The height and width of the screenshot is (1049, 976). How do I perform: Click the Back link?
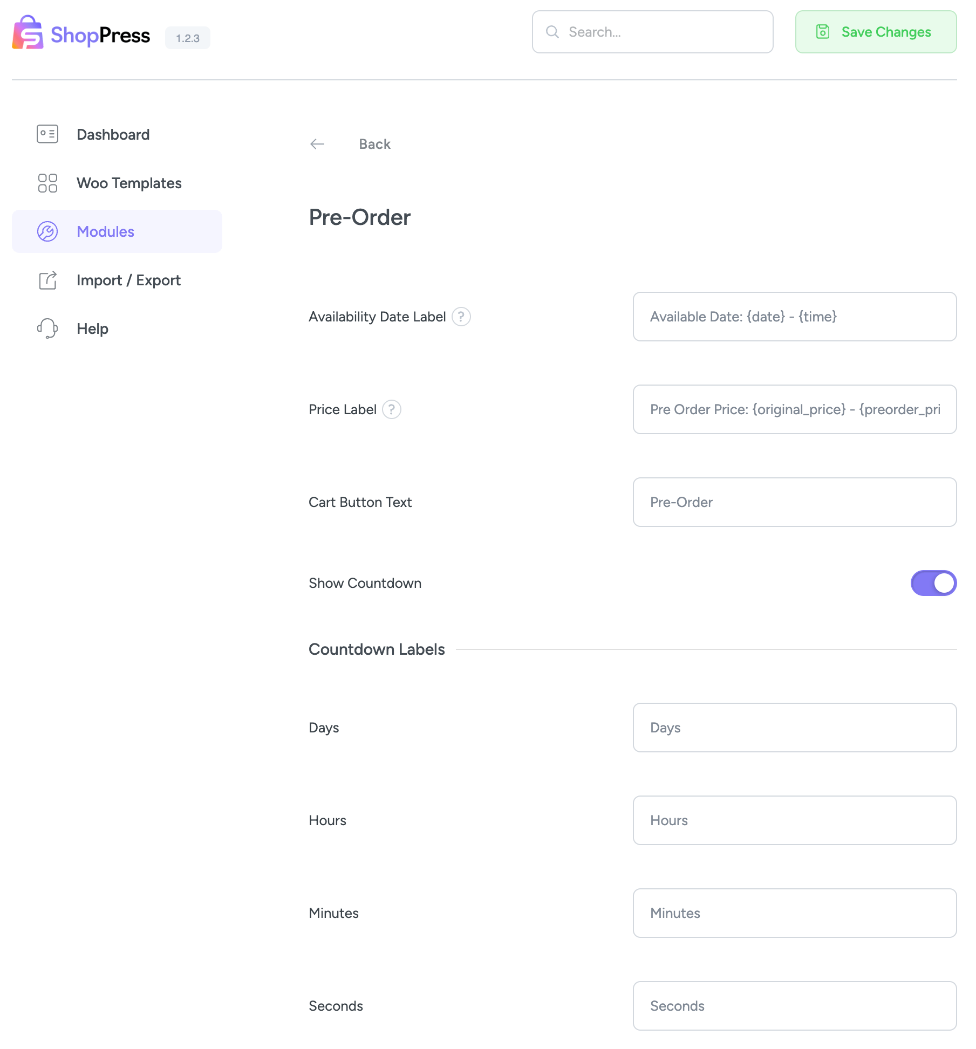[x=374, y=143]
